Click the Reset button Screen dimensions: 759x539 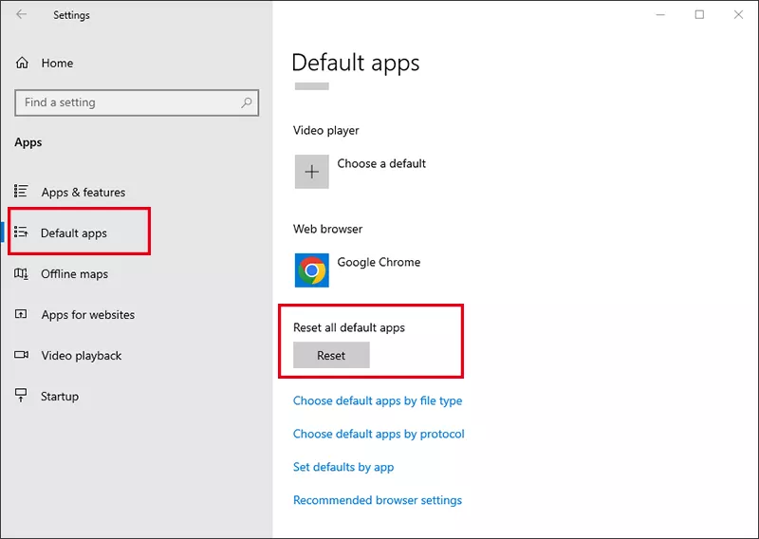tap(331, 355)
